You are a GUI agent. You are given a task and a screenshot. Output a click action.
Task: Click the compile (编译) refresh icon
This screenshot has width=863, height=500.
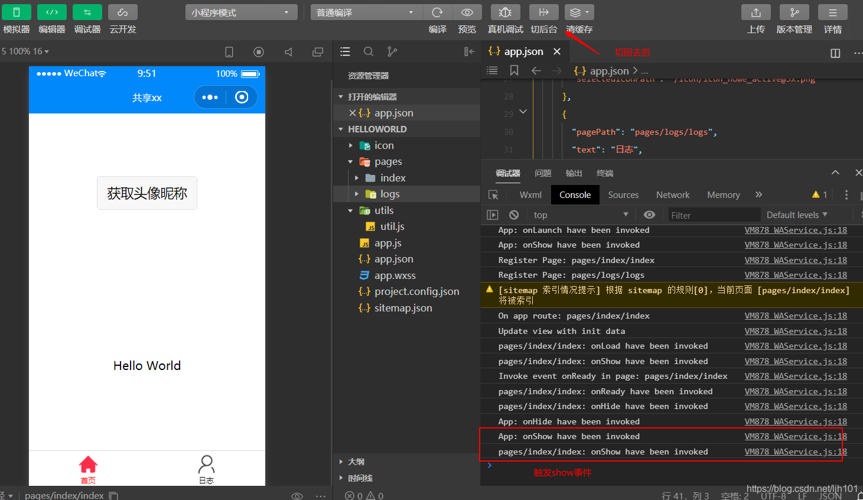coord(438,12)
